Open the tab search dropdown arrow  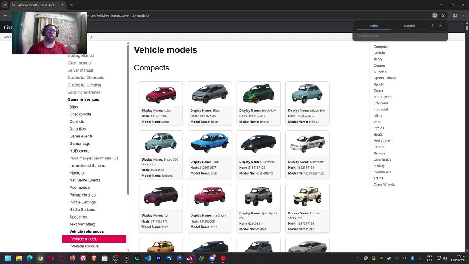[5, 5]
